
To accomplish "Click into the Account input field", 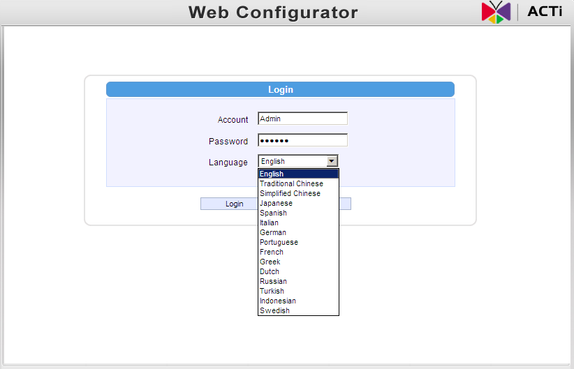I will pos(303,119).
